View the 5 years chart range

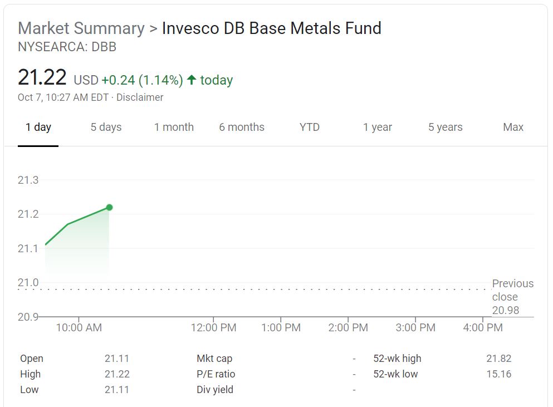tap(445, 127)
